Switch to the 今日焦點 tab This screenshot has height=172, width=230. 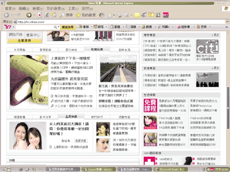point(20,50)
